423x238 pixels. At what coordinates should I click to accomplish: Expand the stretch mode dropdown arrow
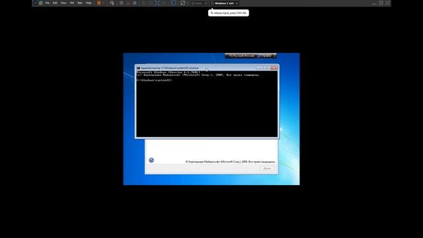[x=188, y=3]
